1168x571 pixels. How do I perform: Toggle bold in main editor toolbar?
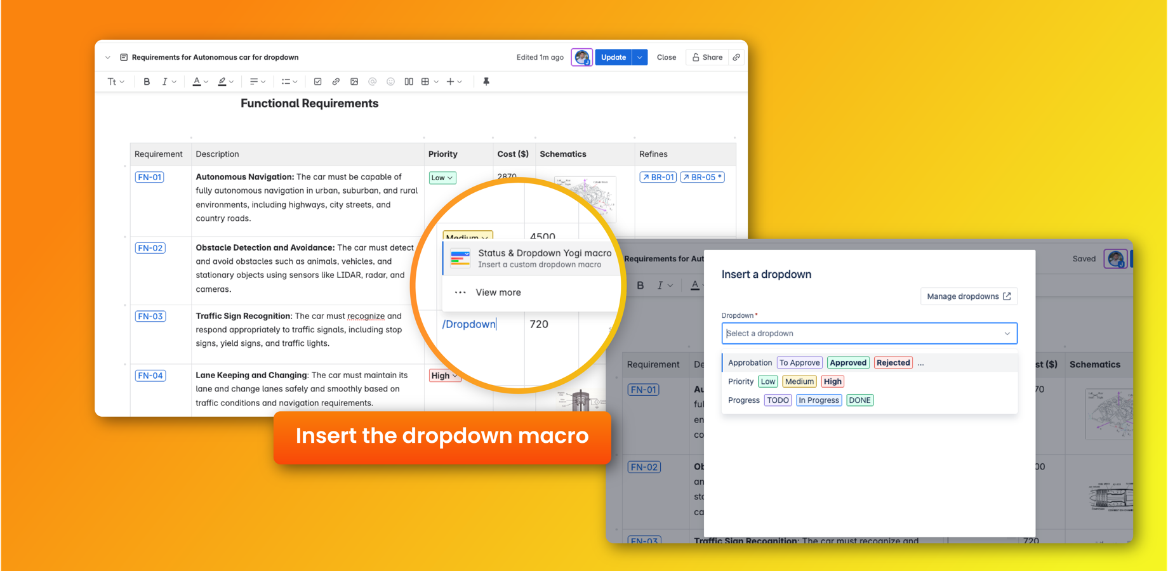pyautogui.click(x=147, y=82)
